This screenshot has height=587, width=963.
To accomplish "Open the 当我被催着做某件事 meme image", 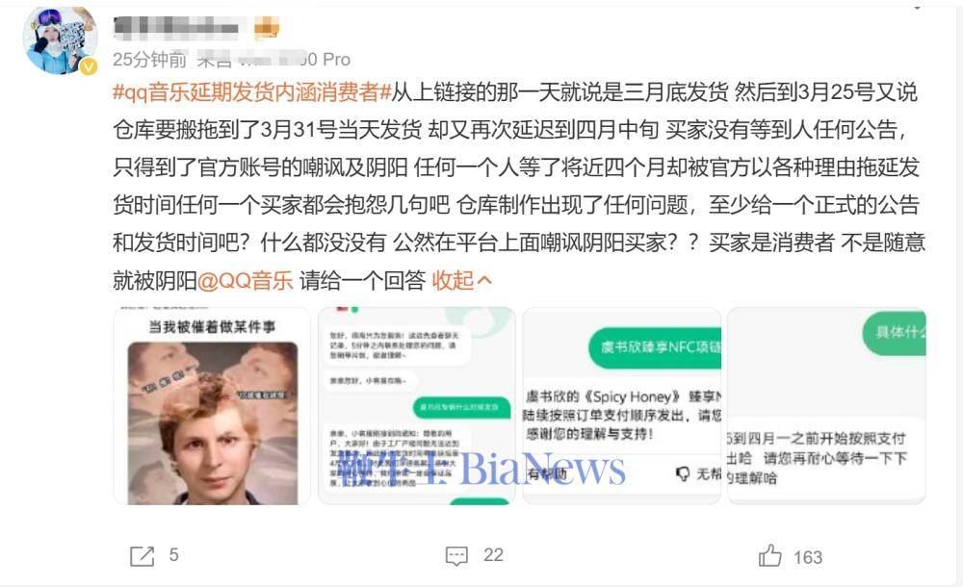I will point(212,406).
